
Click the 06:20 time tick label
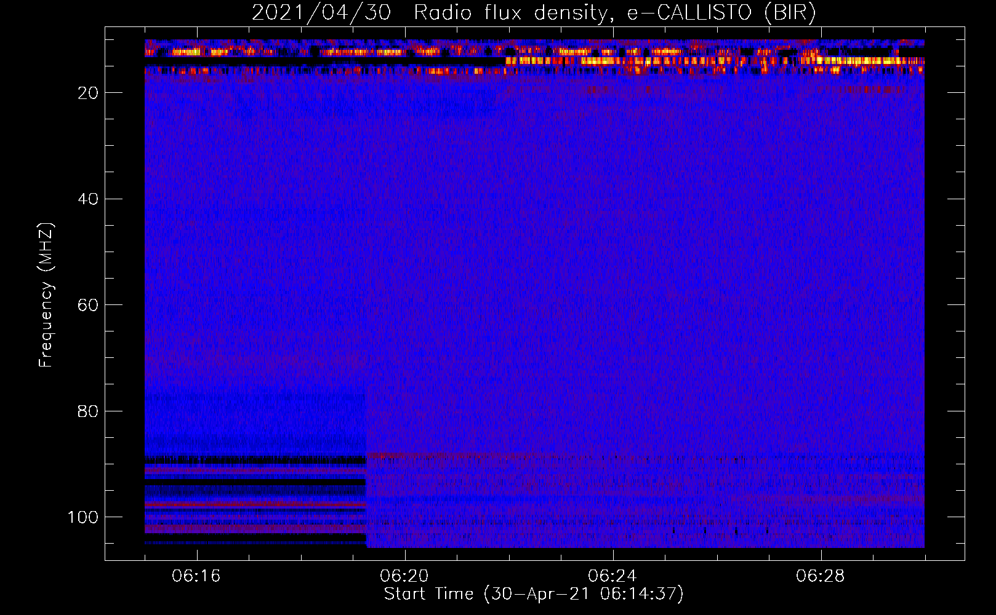point(404,576)
